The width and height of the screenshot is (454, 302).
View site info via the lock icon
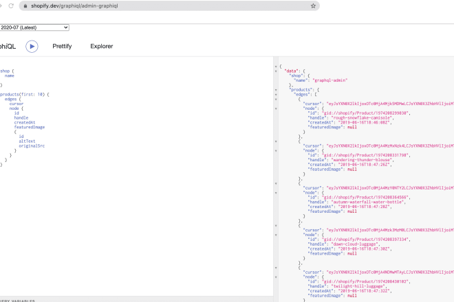25,5
